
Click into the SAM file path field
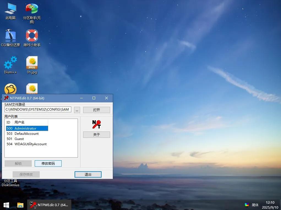pyautogui.click(x=38, y=110)
